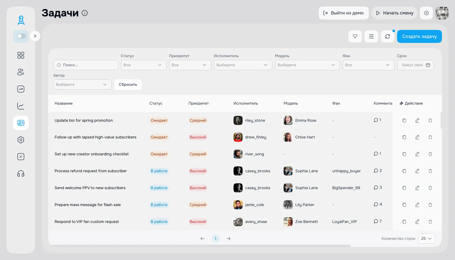This screenshot has height=260, width=455.
Task: Edit the 'Process refund request from subscriber' task
Action: click(417, 171)
